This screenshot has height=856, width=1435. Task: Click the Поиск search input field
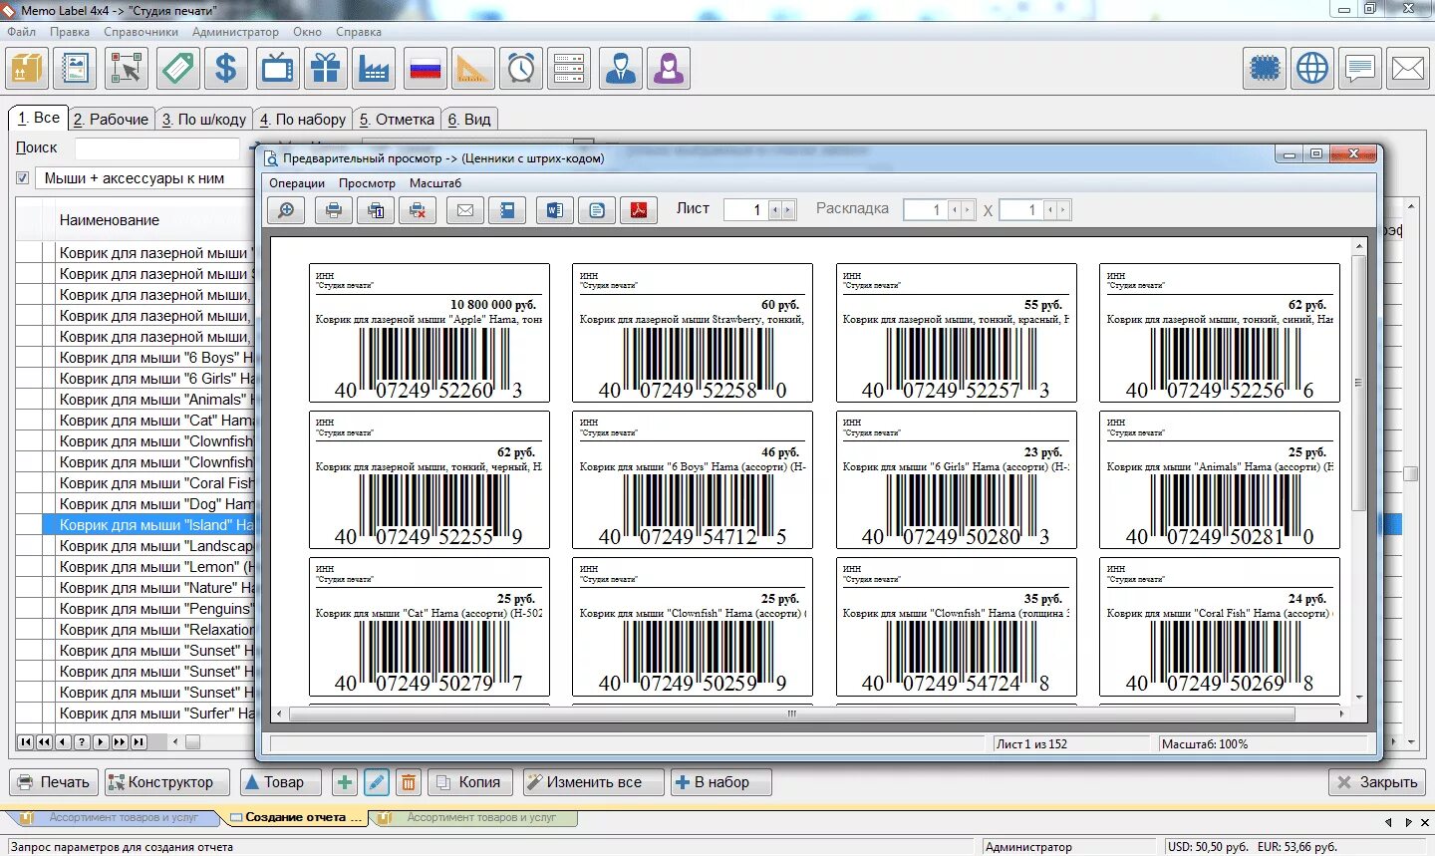click(x=157, y=147)
